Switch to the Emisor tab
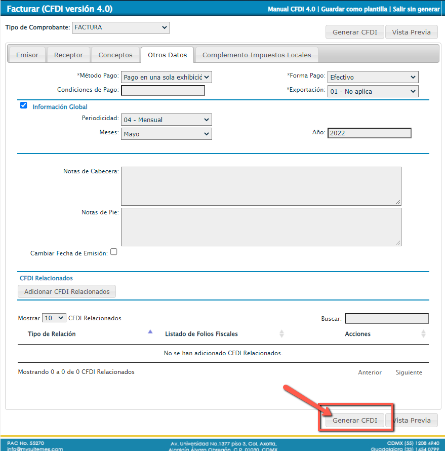Screen dimensions: 445x451 click(x=27, y=55)
